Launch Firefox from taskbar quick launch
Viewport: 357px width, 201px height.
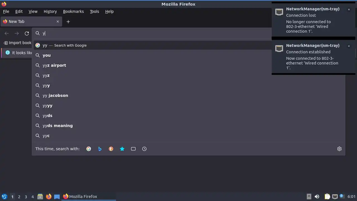point(49,197)
